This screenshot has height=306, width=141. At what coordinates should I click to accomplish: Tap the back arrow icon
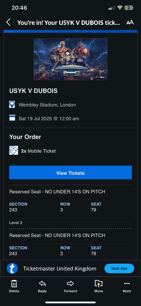pyautogui.click(x=8, y=22)
